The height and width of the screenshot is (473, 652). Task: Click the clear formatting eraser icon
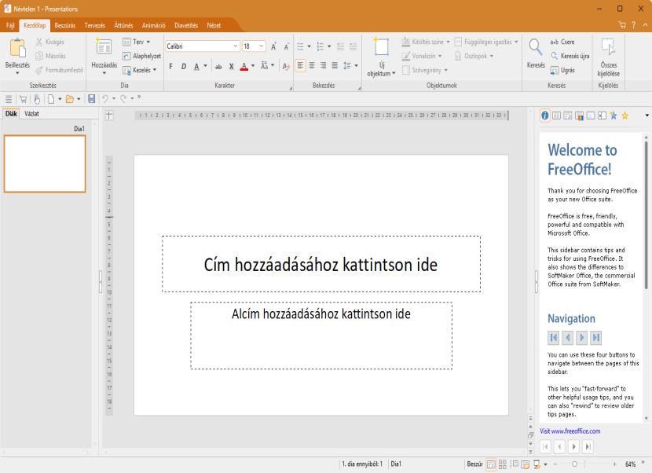(x=286, y=66)
